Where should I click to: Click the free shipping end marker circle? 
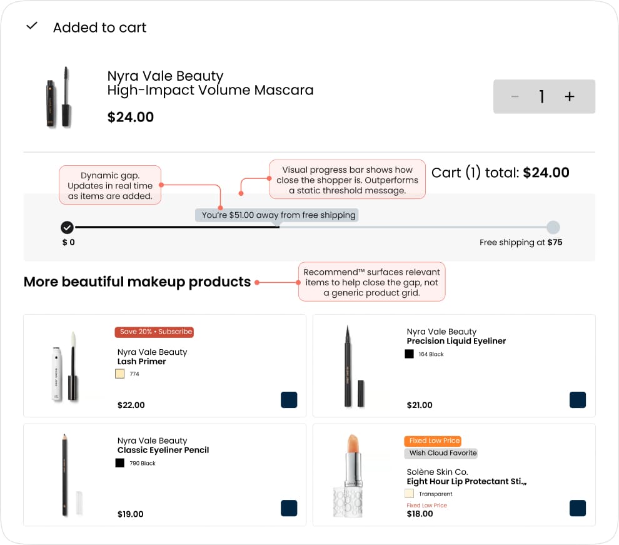553,227
